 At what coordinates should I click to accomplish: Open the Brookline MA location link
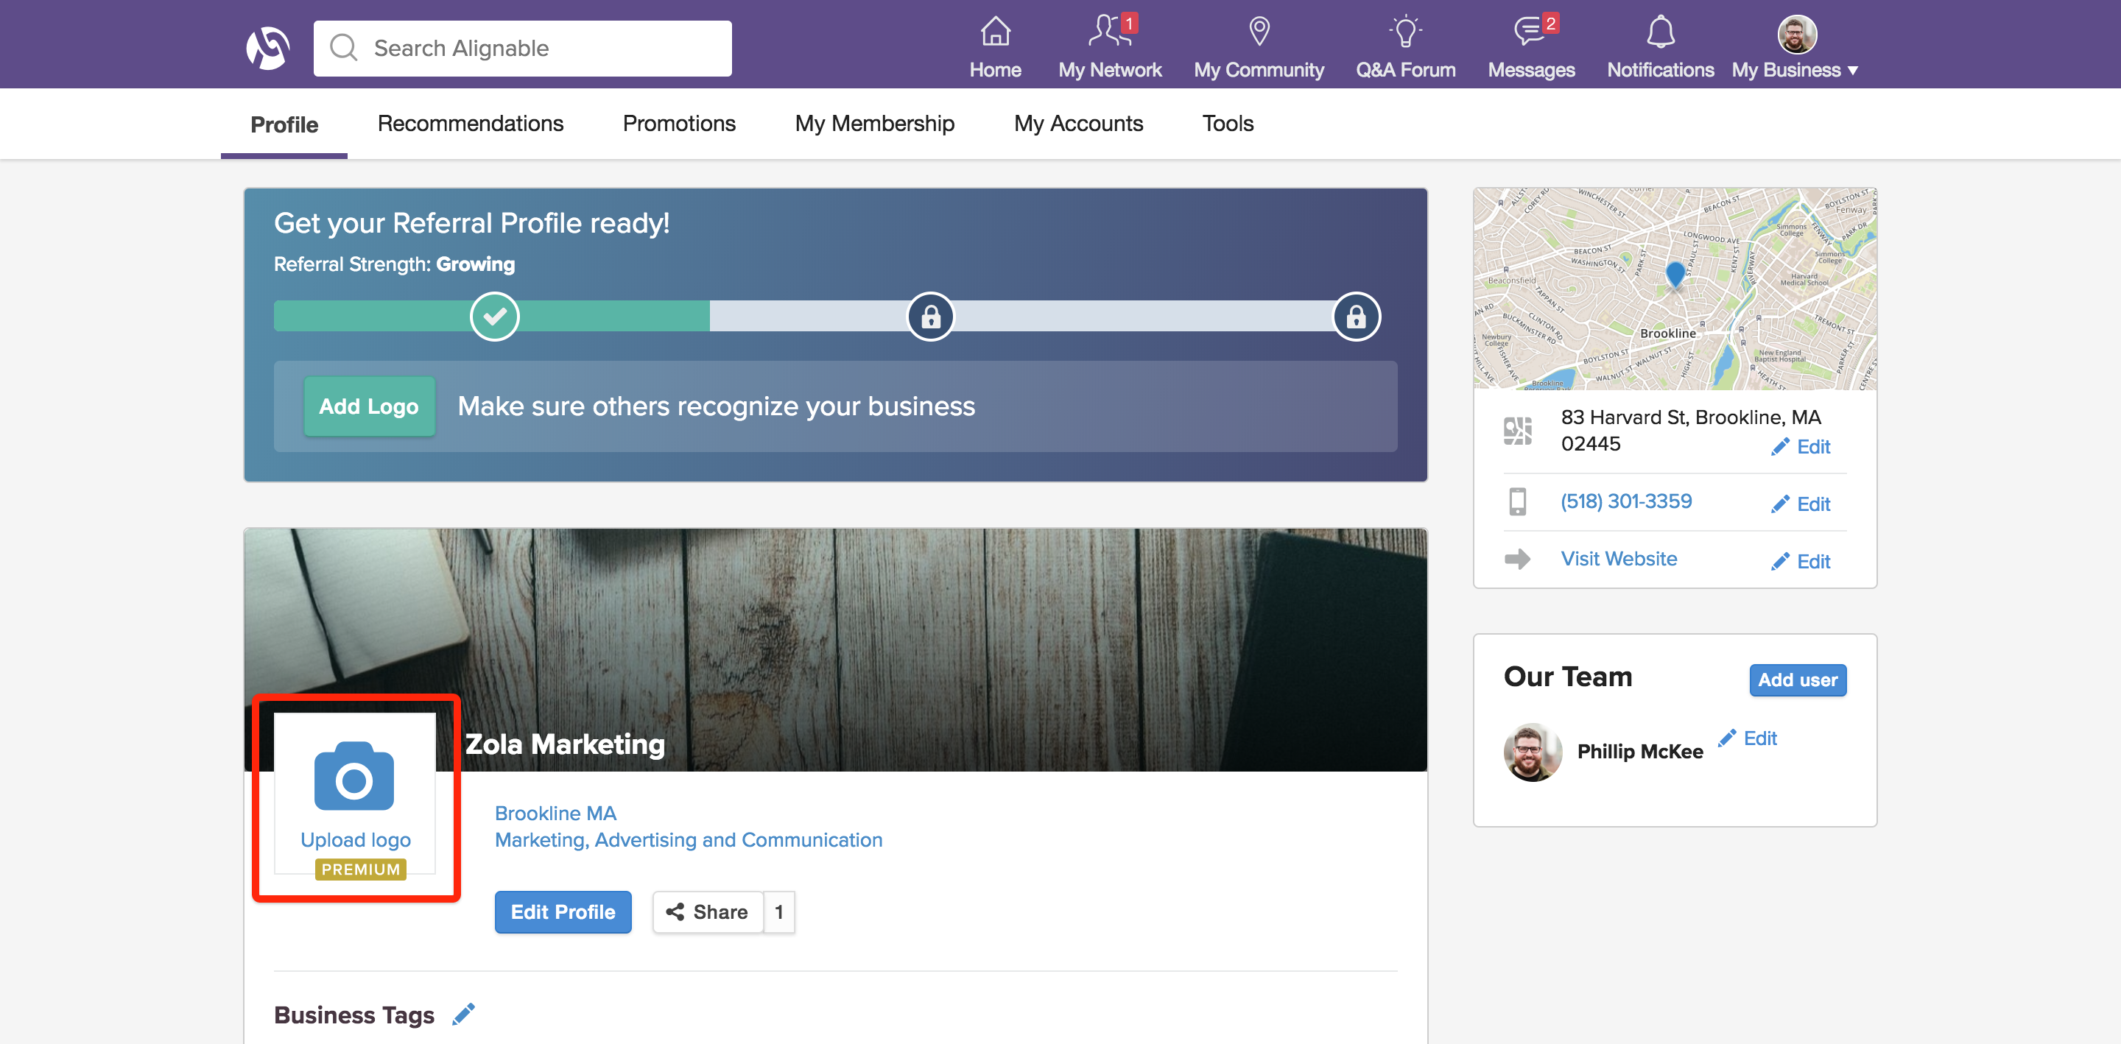(555, 814)
